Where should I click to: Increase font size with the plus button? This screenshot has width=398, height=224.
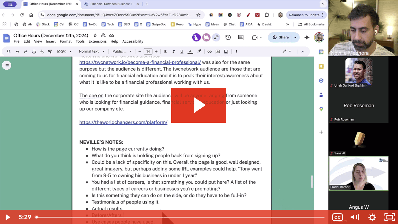156,51
